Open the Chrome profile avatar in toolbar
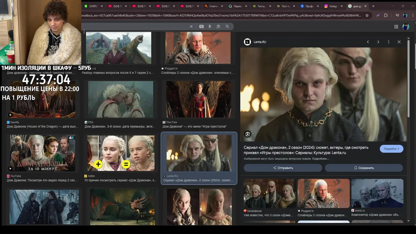 405,15
